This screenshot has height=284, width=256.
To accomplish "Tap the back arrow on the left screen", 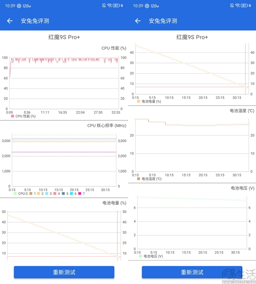I will tap(10, 21).
